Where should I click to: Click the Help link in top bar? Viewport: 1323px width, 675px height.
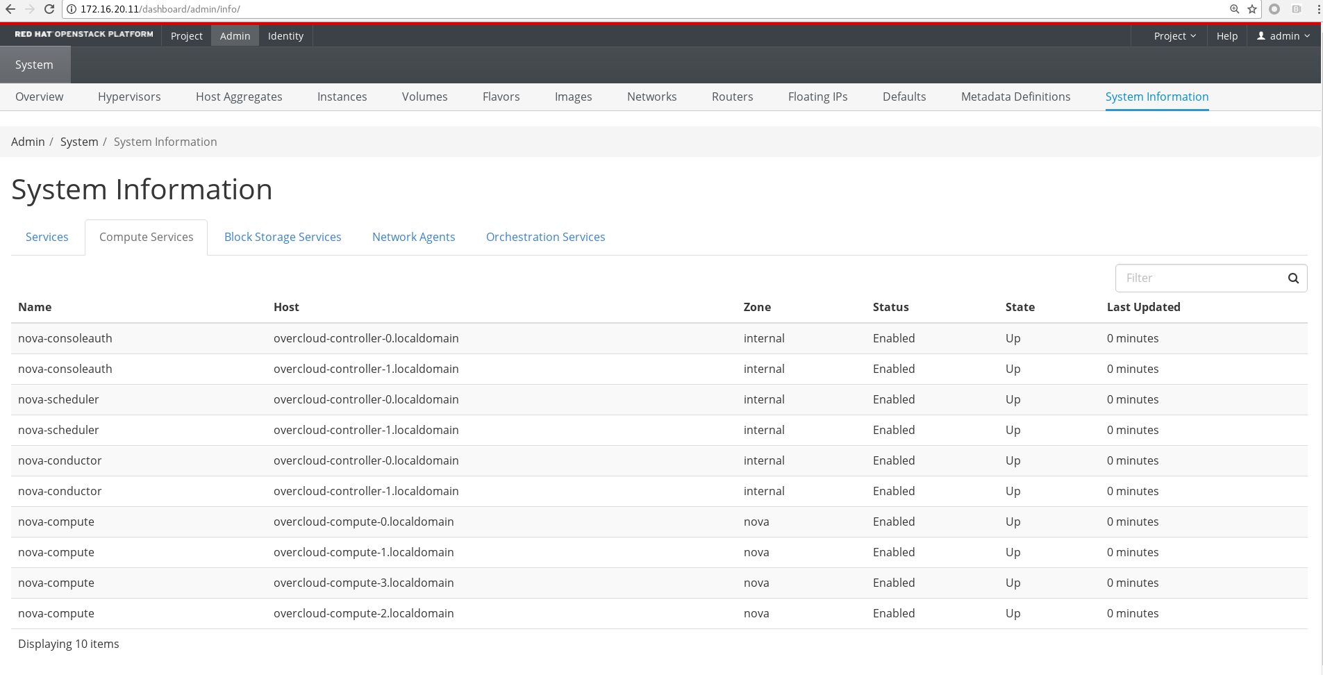pos(1227,36)
